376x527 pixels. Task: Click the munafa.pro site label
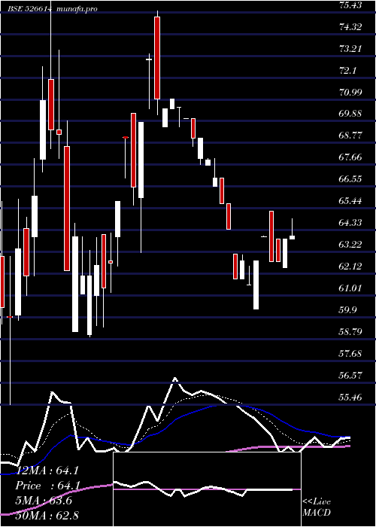[x=77, y=9]
